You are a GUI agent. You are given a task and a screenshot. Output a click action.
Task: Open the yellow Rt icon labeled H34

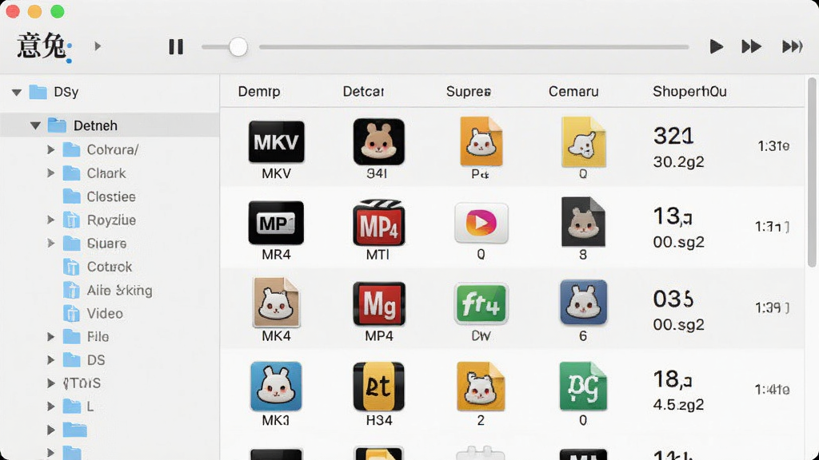click(378, 387)
